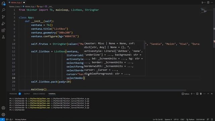Click 'class App:' on line 3
The height and width of the screenshot is (121, 215).
pos(26,17)
